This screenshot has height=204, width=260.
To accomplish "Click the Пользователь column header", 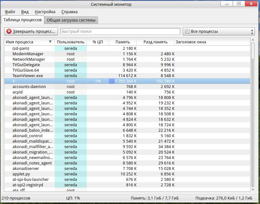I will pos(71,42).
